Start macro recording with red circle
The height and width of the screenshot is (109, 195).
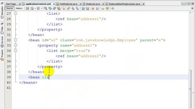point(93,8)
